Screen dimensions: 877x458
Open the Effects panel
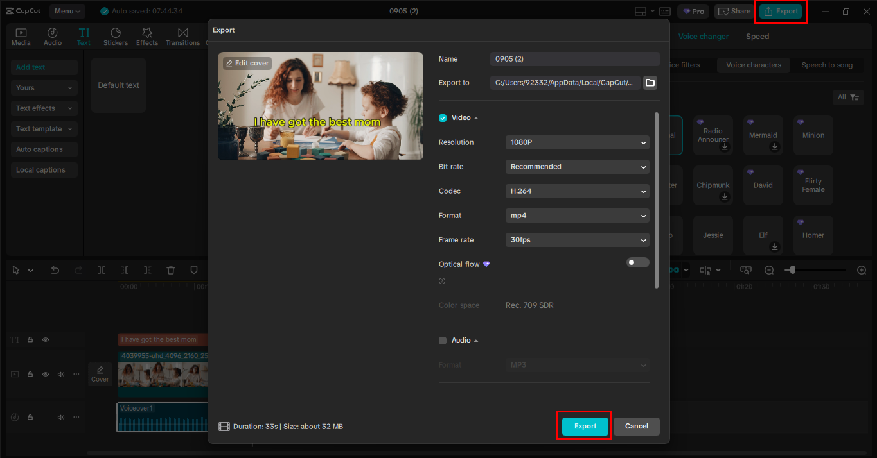(146, 35)
